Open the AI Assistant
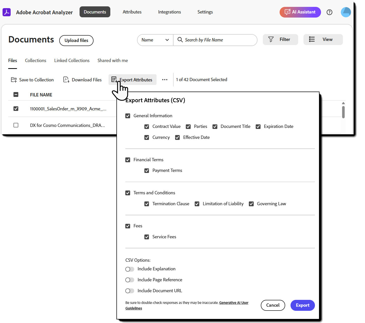365x323 pixels. (300, 12)
